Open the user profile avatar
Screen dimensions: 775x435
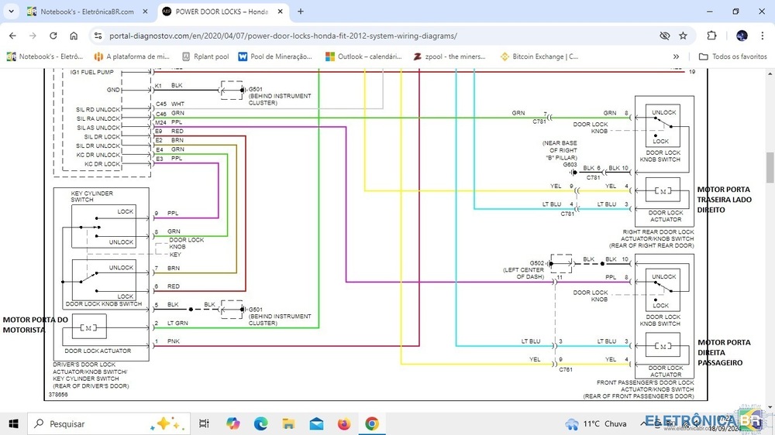click(x=742, y=36)
